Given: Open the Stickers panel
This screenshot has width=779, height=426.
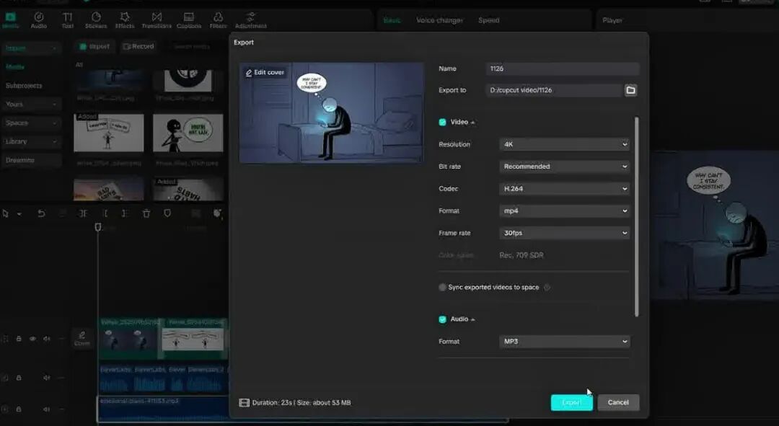Looking at the screenshot, I should 95,19.
